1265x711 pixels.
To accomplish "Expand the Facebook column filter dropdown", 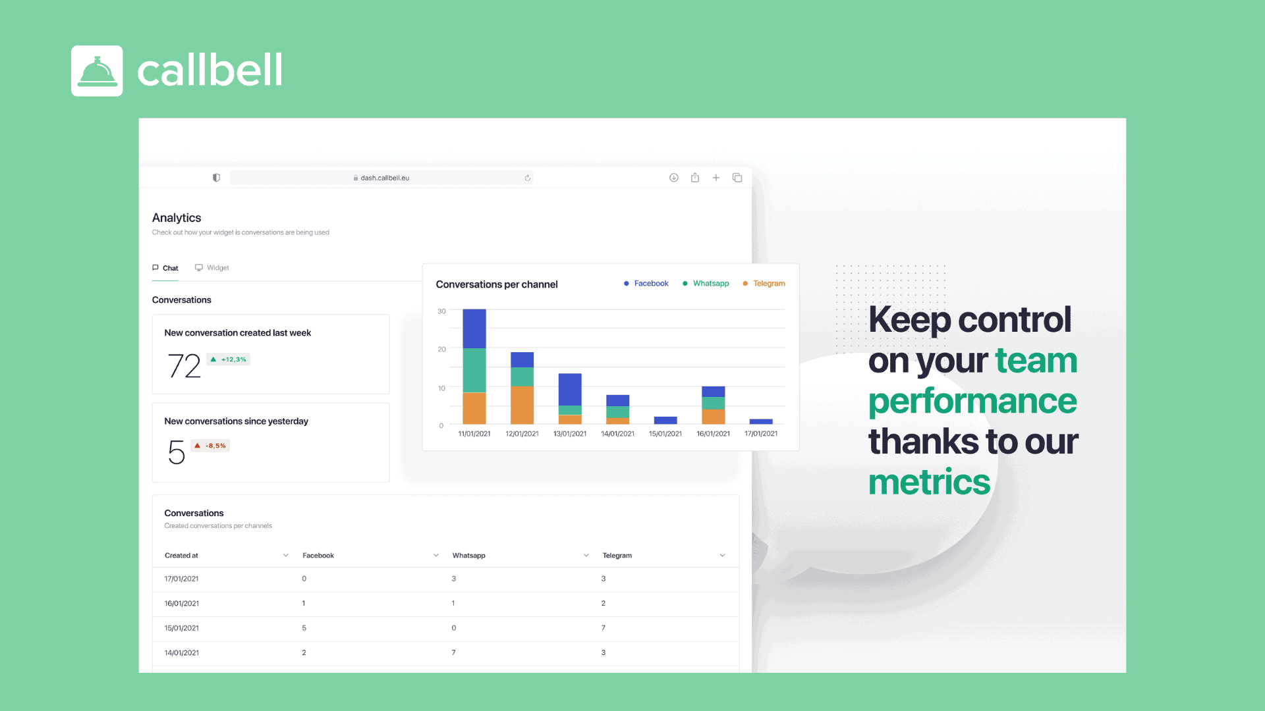I will (434, 555).
